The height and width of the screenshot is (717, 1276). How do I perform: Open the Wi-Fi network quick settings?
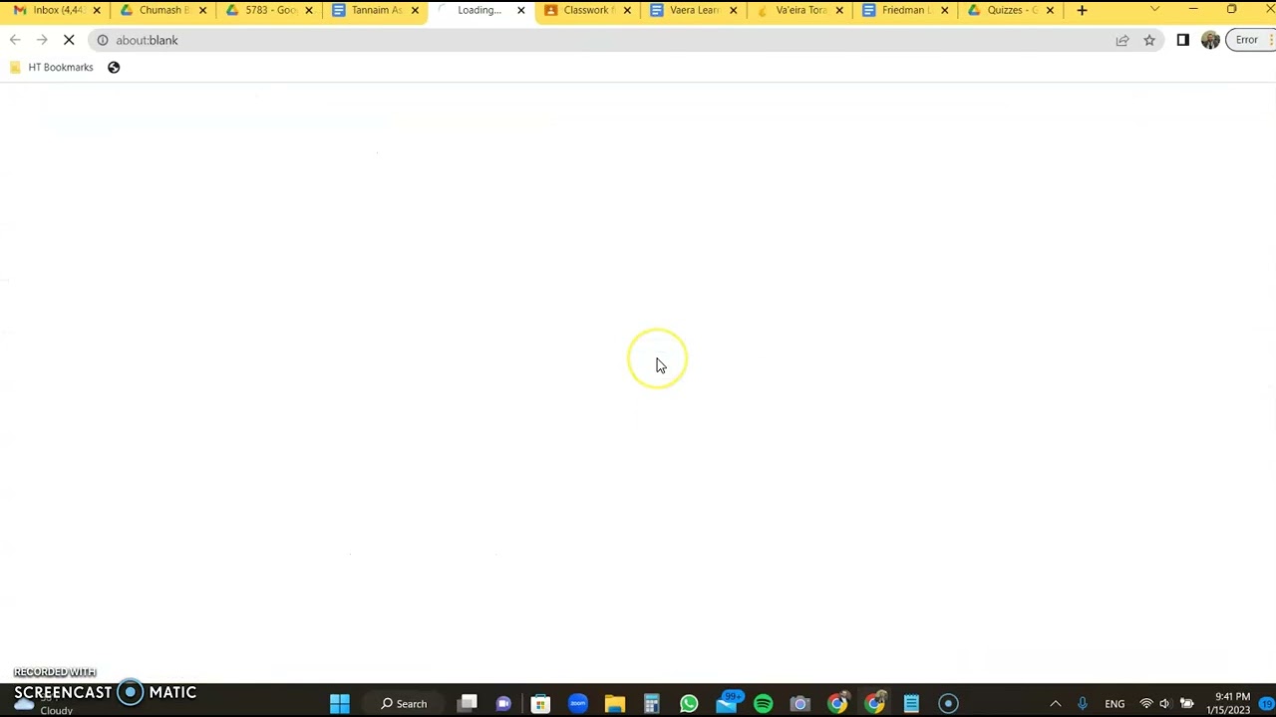click(x=1146, y=704)
